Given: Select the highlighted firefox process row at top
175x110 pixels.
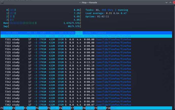Looking at the screenshot, I should click(x=86, y=36).
